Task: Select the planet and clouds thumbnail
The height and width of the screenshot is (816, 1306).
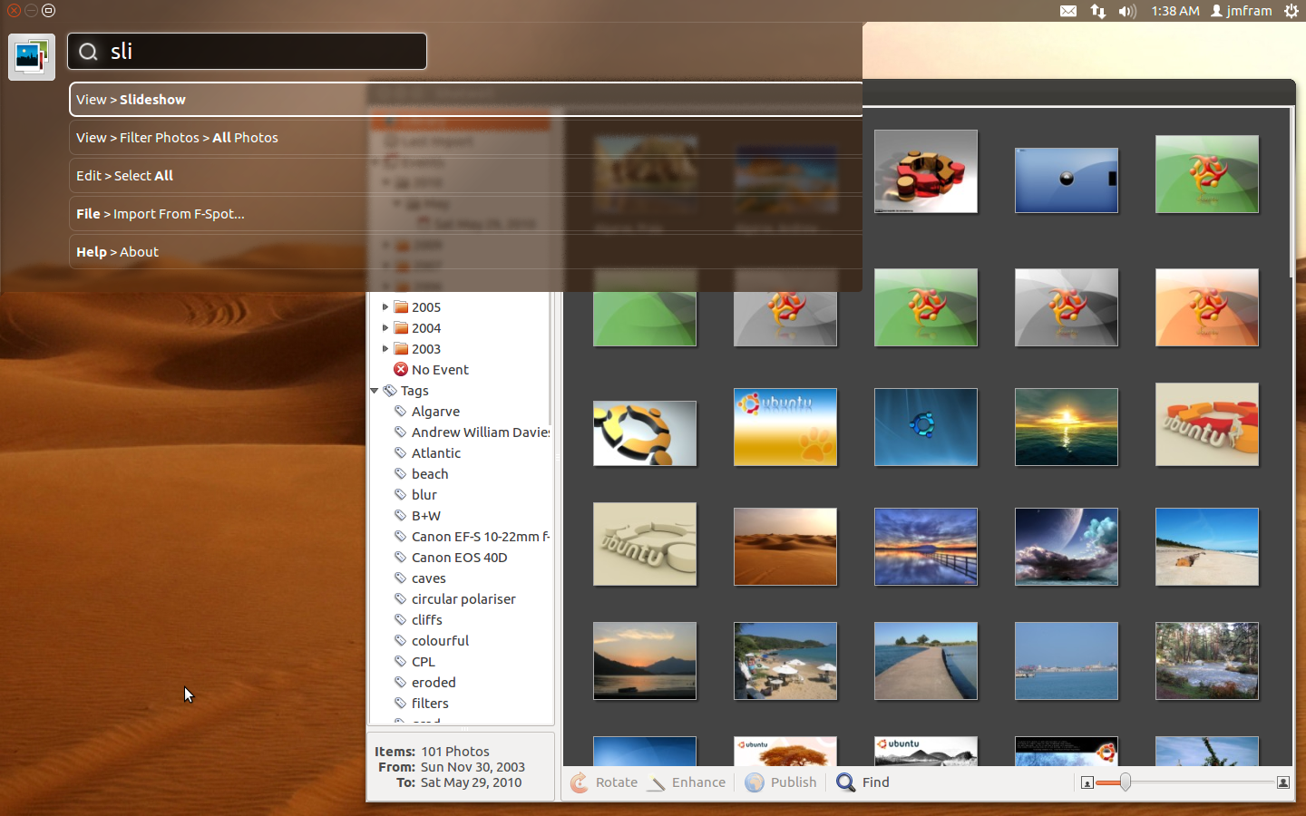Action: pyautogui.click(x=1067, y=547)
